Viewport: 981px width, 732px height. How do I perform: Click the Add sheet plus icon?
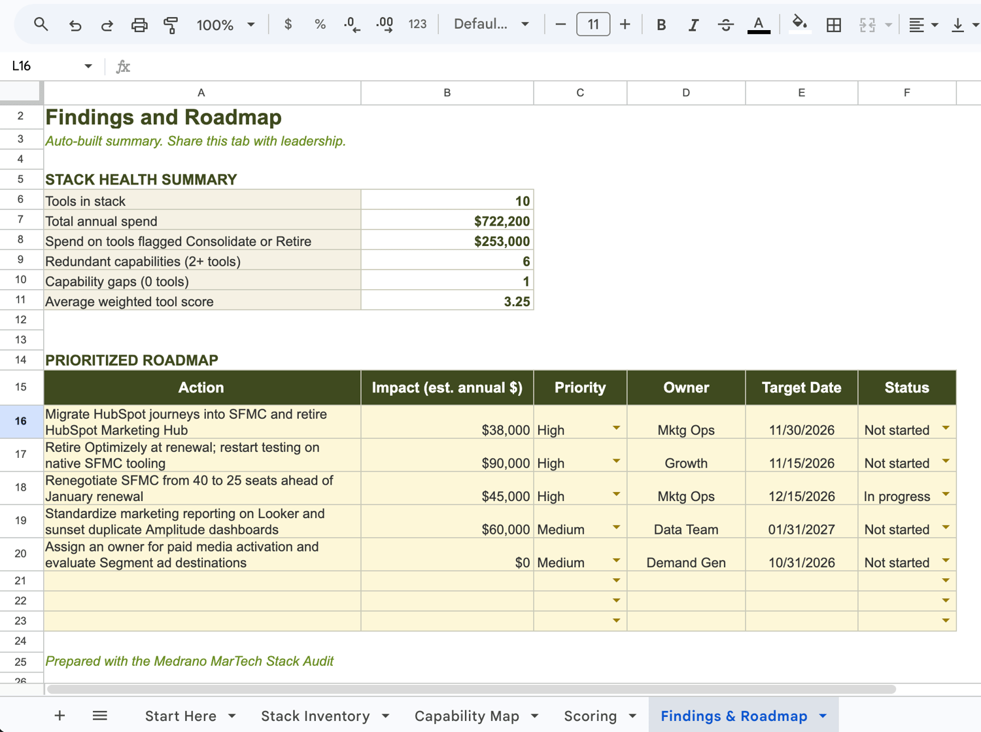pyautogui.click(x=60, y=716)
